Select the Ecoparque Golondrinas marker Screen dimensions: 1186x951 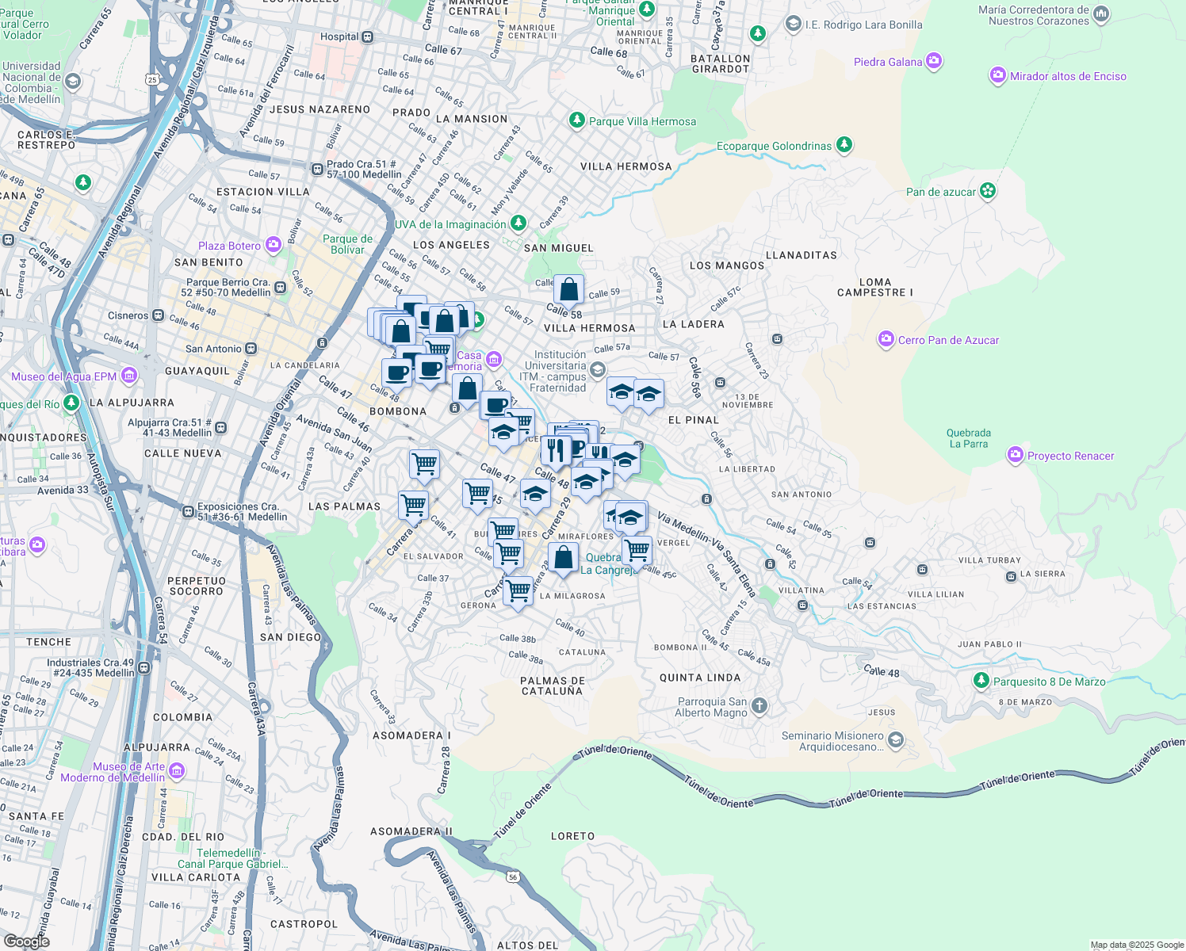click(x=844, y=145)
